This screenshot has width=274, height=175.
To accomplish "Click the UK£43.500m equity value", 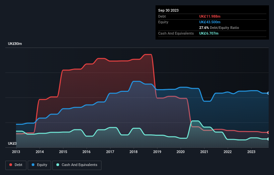I will pyautogui.click(x=210, y=22).
